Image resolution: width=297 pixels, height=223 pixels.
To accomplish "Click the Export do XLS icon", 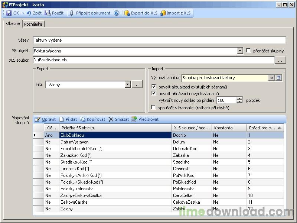I will coord(127,13).
